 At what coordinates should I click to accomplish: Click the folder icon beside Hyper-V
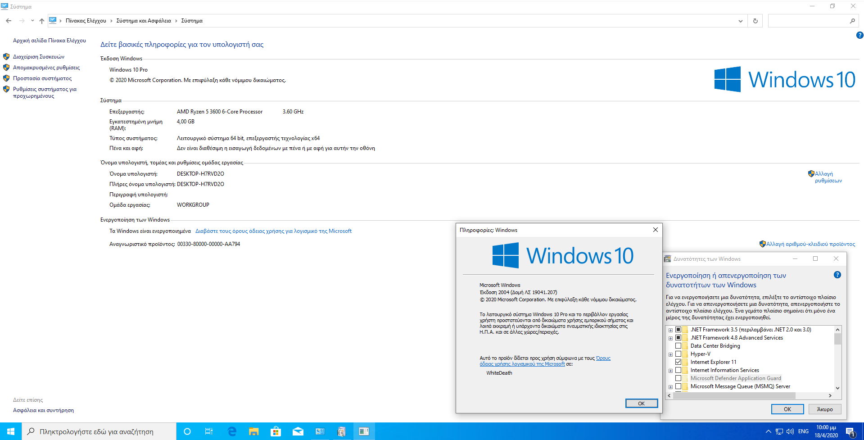point(685,354)
